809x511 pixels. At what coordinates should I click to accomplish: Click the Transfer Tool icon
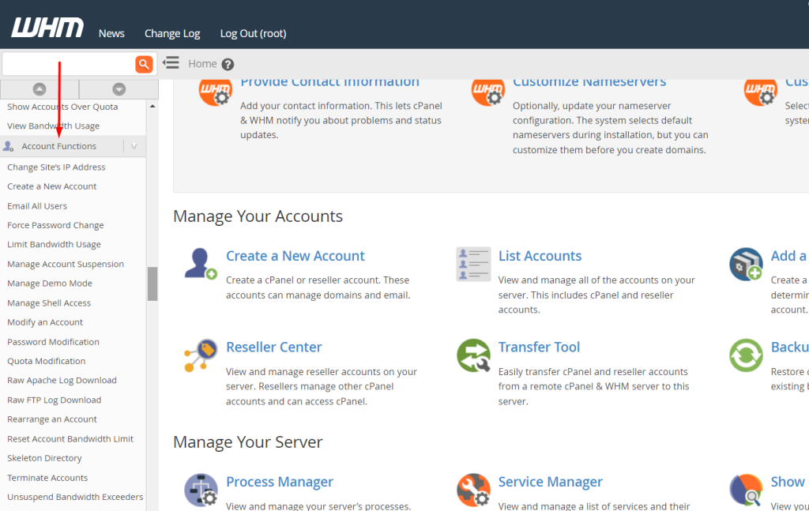(473, 355)
